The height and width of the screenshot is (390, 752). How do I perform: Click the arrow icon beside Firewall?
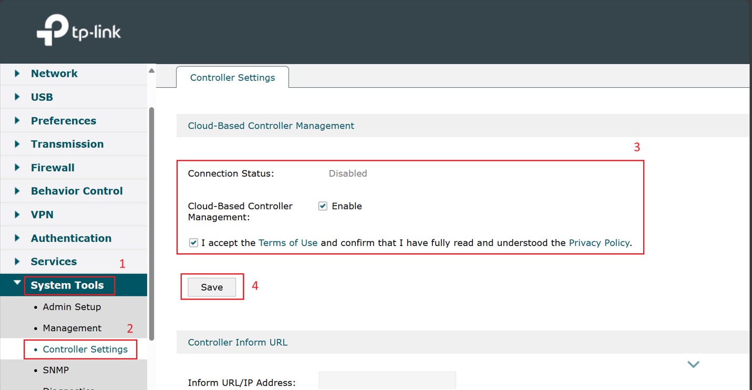pyautogui.click(x=17, y=168)
